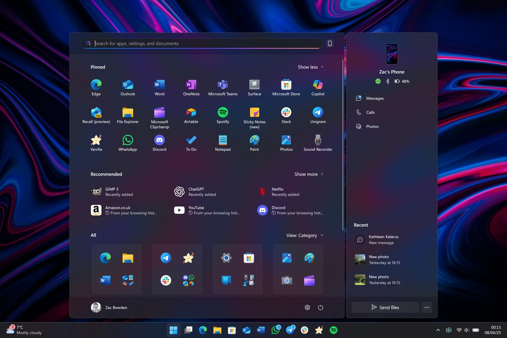The height and width of the screenshot is (338, 507).
Task: Open Recall (preview) app
Action: pyautogui.click(x=96, y=115)
